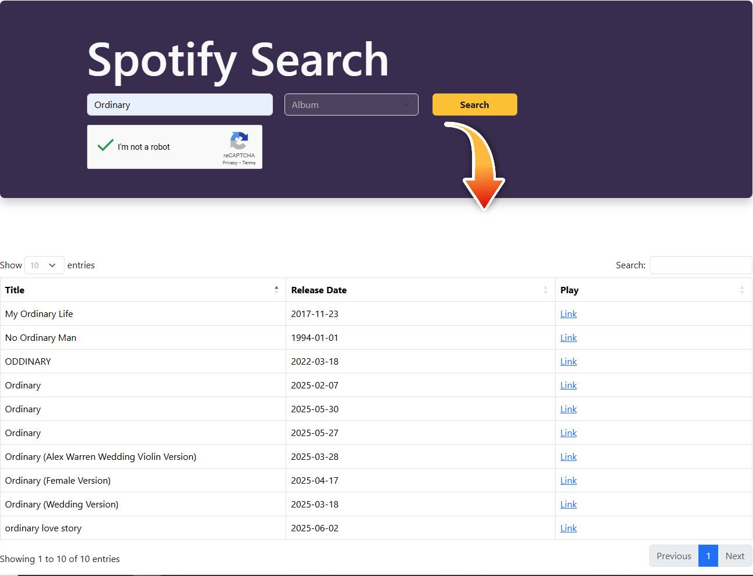Select Ordinary (Alex Warren Wedding Violin Version) cell
The height and width of the screenshot is (576, 753).
(x=143, y=456)
